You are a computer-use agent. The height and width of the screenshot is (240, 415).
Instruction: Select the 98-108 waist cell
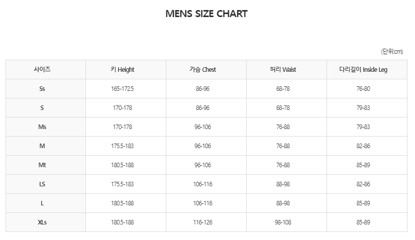click(283, 222)
